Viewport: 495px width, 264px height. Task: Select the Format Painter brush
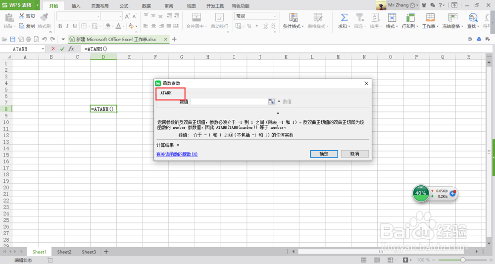coord(44,17)
